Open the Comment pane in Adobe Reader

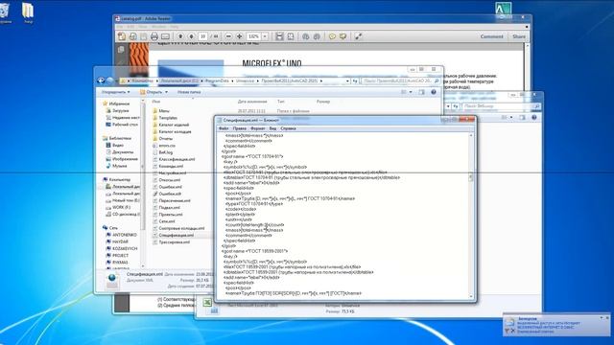[x=491, y=36]
